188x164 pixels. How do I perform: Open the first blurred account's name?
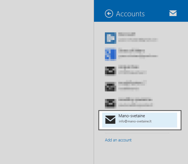tap(127, 35)
